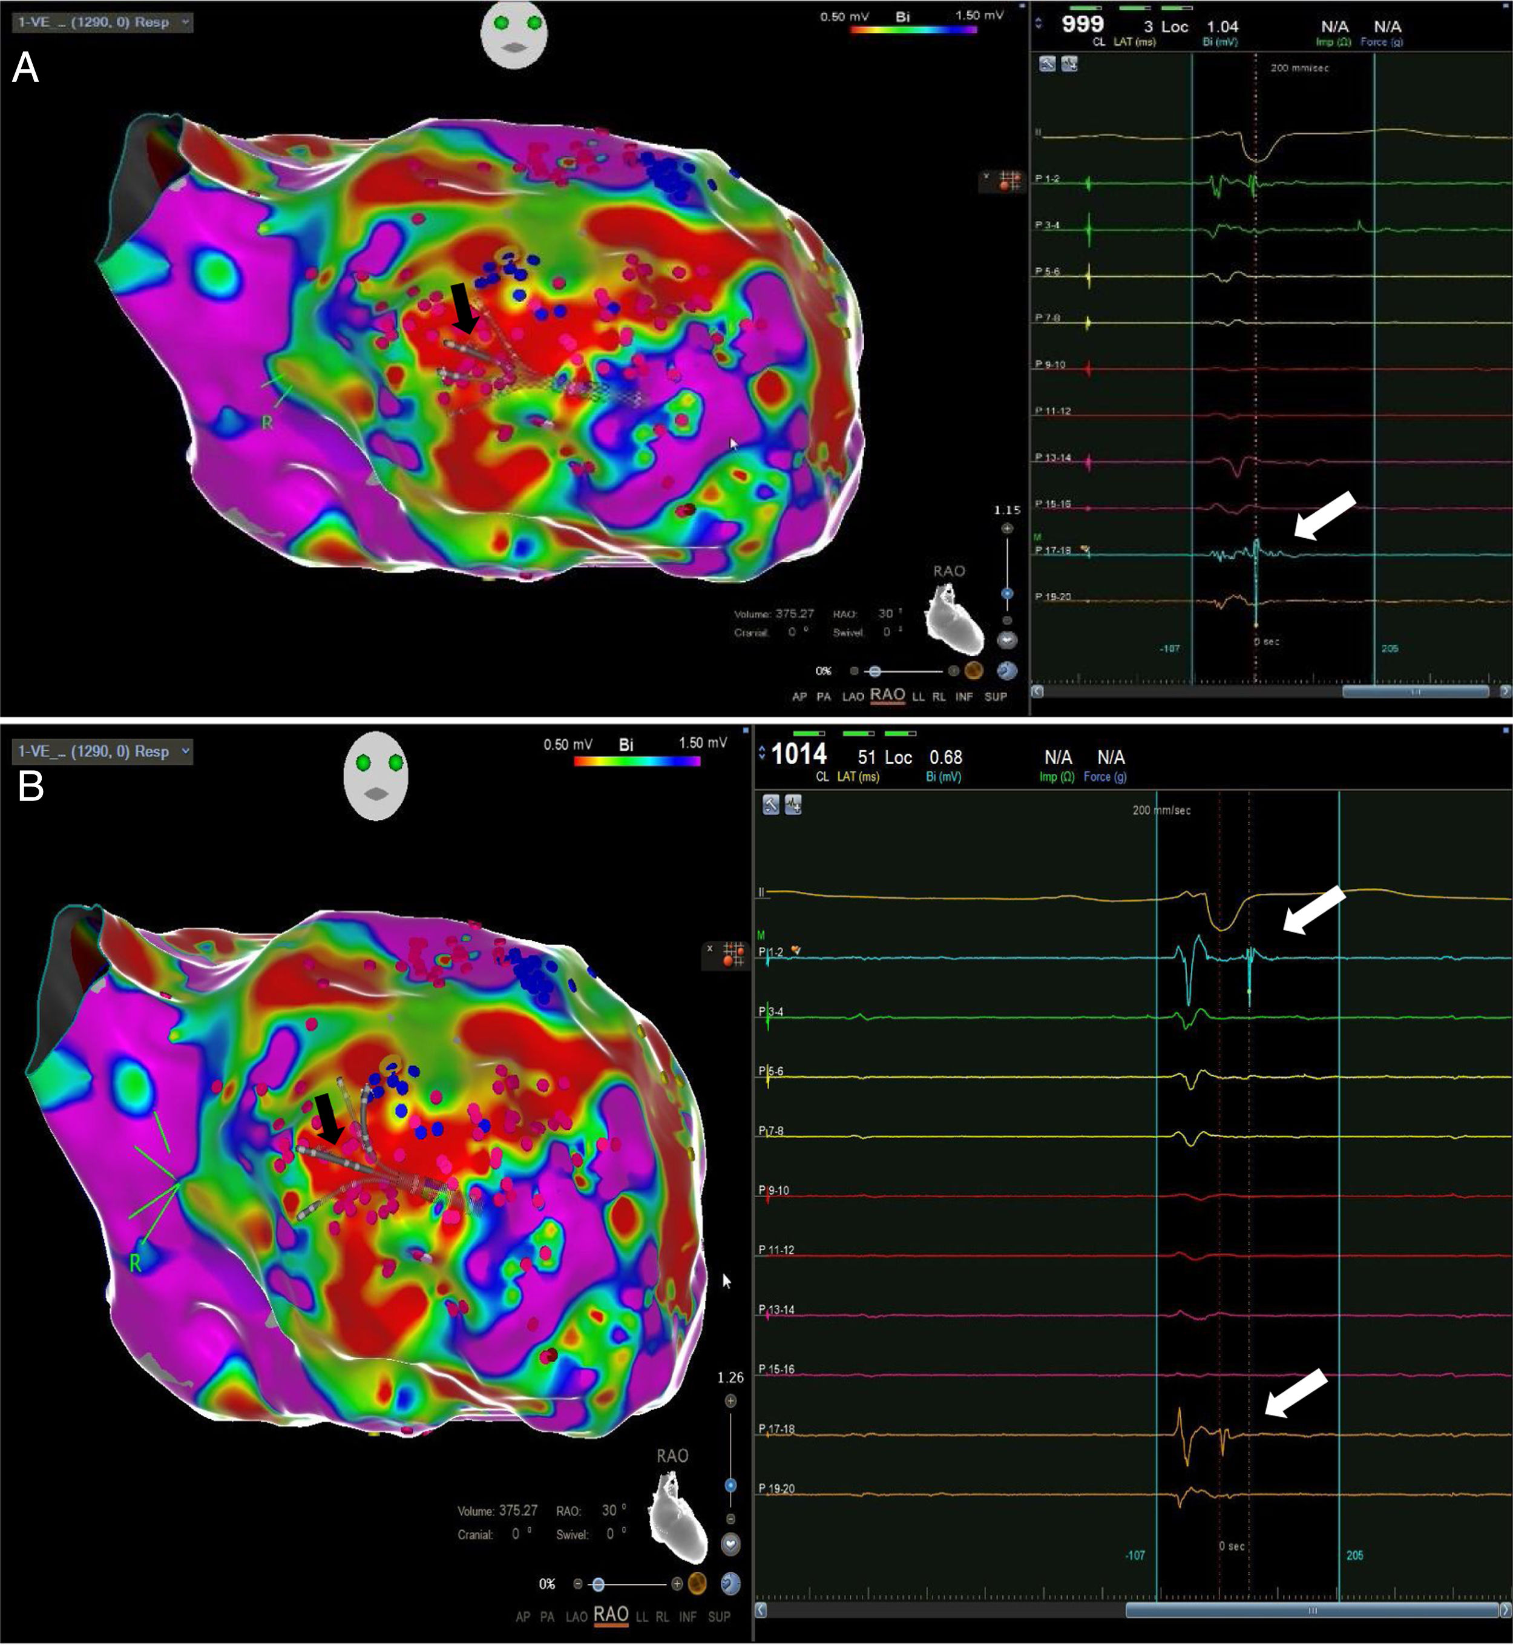1513x1645 pixels.
Task: Click the blue heart-clock icon in lower panel B
Action: pos(730,1584)
